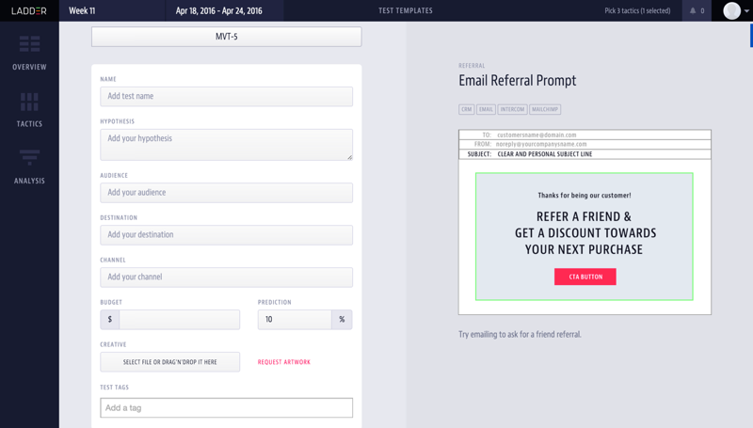
Task: Click the red CTA Button in preview
Action: point(585,277)
